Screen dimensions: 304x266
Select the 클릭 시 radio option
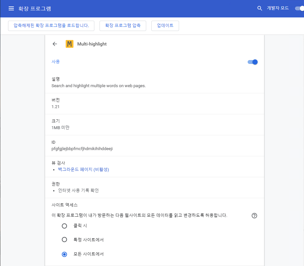[x=64, y=226]
